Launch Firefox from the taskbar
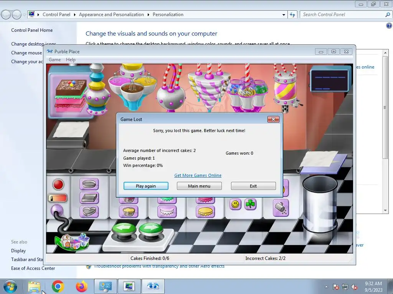Screen dimensions: 393x294 (82, 286)
